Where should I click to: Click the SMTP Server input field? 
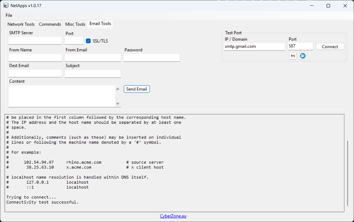pos(35,40)
